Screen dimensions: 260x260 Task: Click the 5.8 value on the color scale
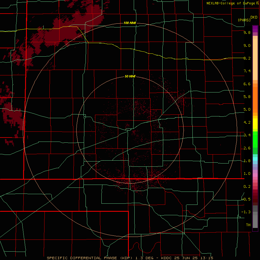coord(247,97)
